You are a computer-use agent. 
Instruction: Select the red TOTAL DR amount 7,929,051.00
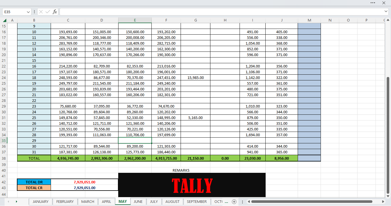point(84,182)
